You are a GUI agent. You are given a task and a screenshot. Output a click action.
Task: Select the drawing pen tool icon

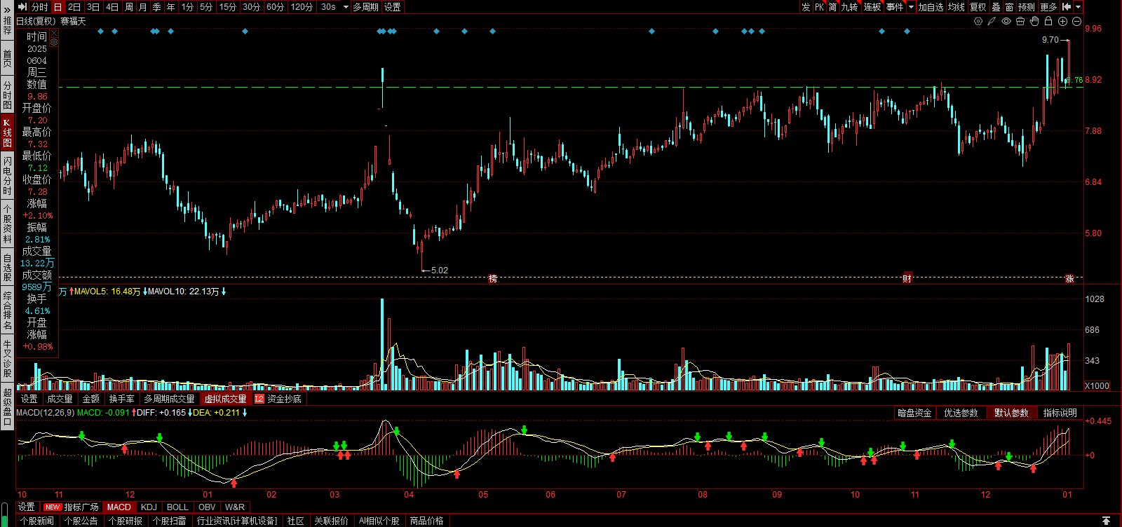(x=992, y=21)
